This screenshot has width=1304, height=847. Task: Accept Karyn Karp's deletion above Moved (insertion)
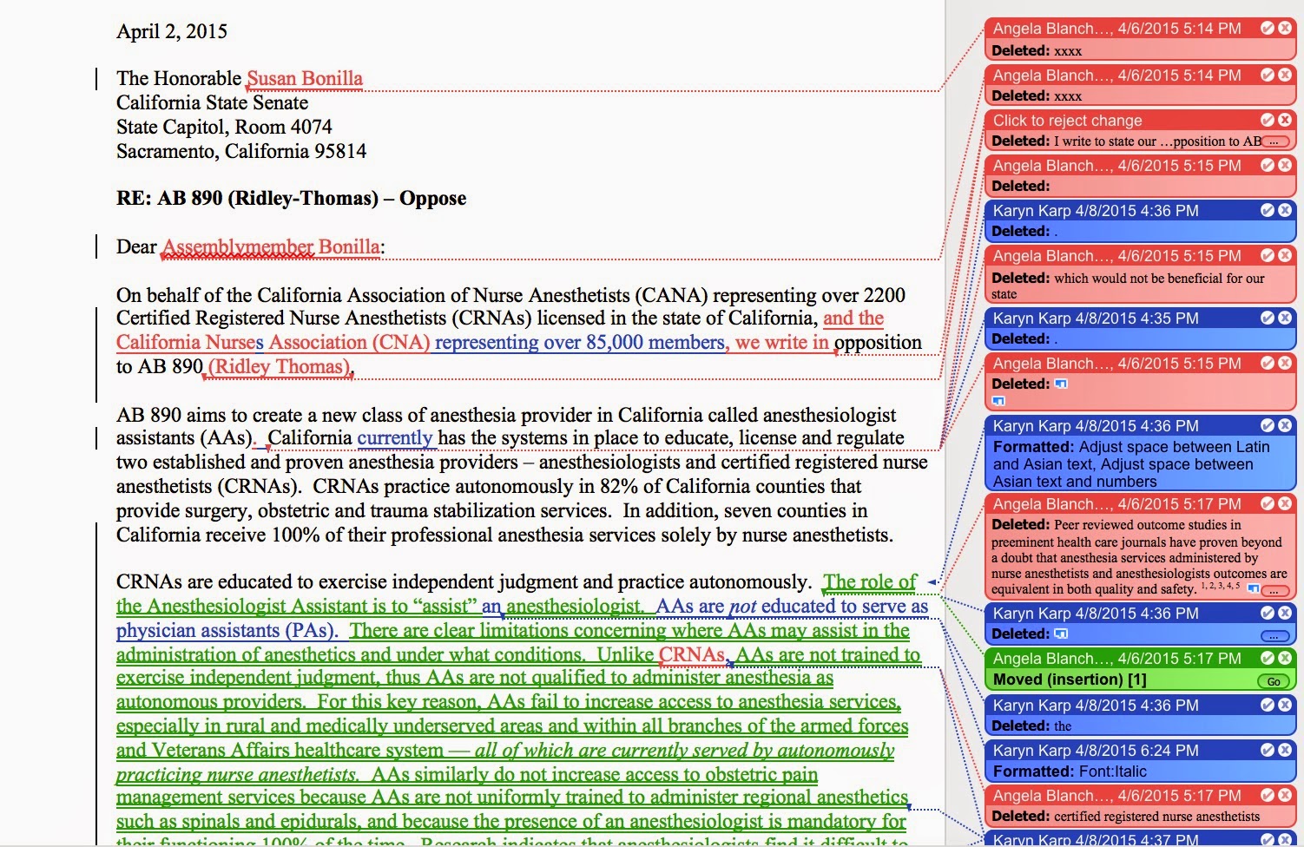pos(1268,613)
